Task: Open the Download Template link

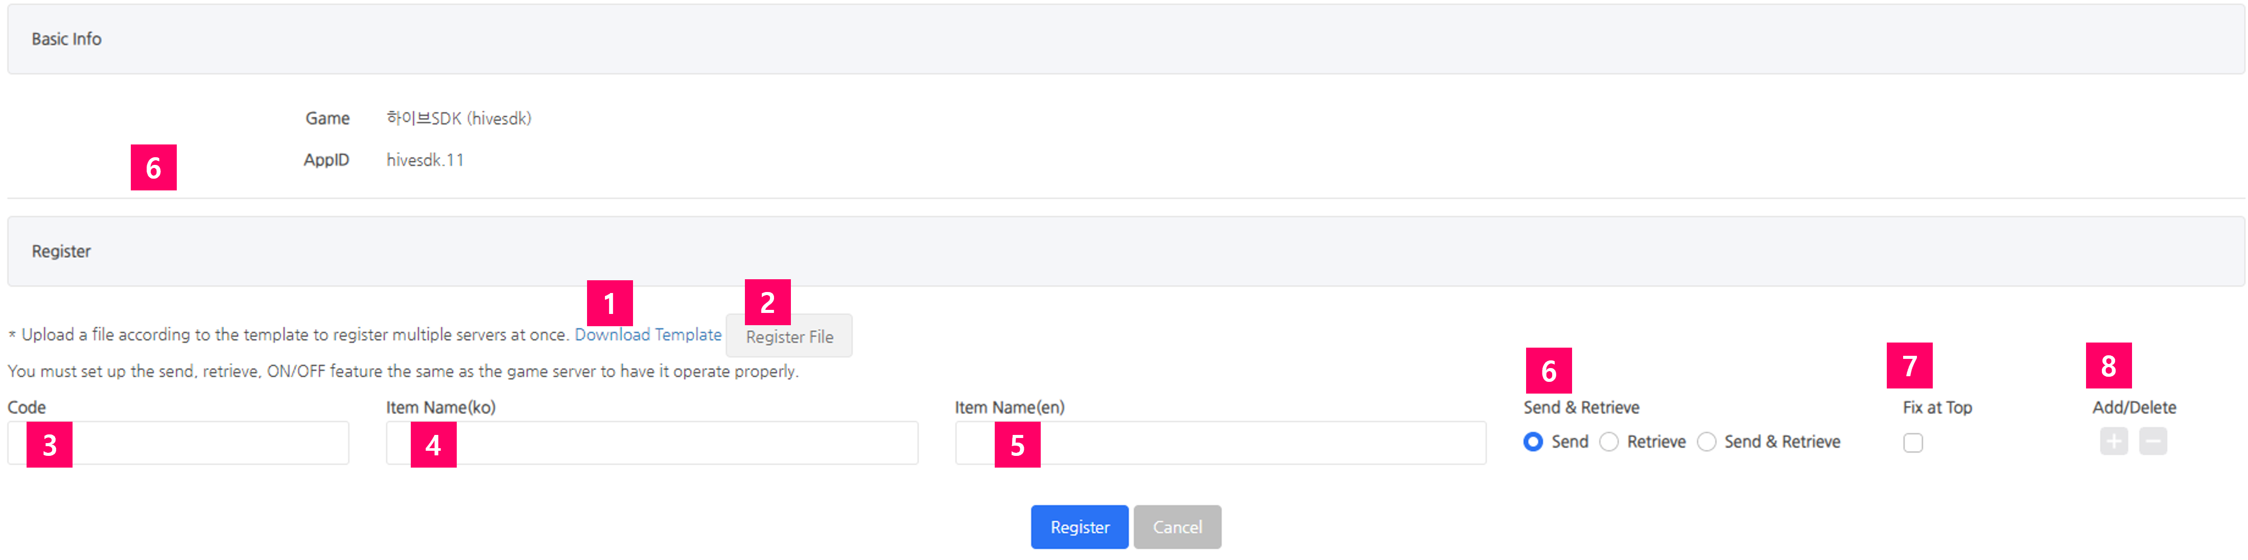Action: [647, 335]
